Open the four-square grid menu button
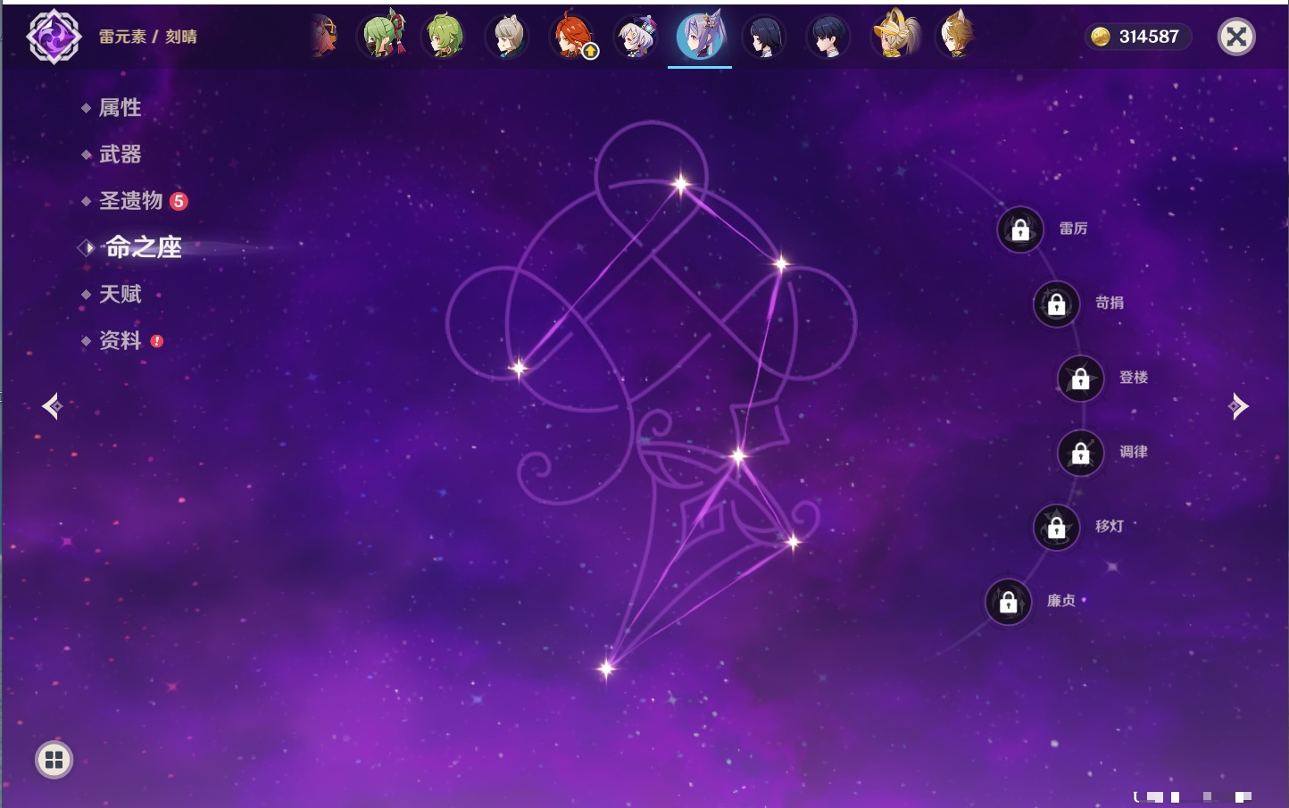The width and height of the screenshot is (1289, 808). point(54,760)
